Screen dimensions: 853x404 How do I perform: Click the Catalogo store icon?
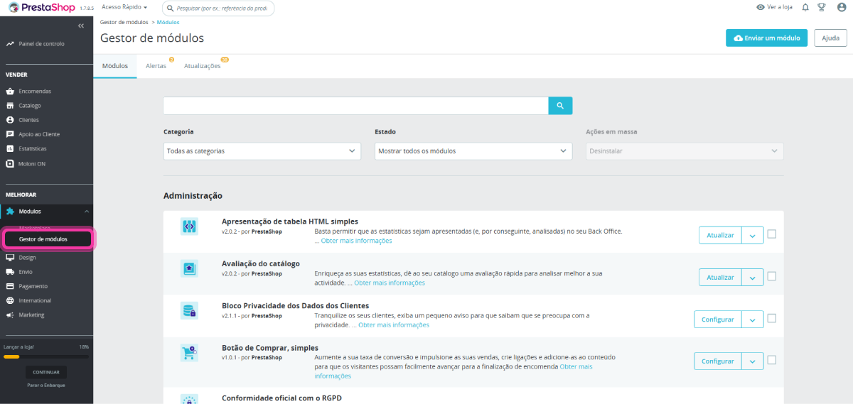[x=10, y=105]
